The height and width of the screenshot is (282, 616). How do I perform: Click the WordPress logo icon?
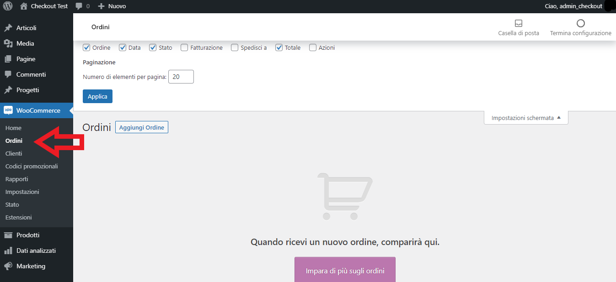click(8, 6)
